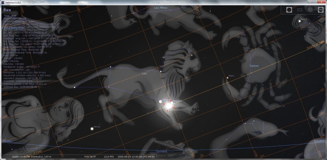Screen dimensions: 327x160
Task: Click the 'Type: star' info line
Action: tap(10, 16)
